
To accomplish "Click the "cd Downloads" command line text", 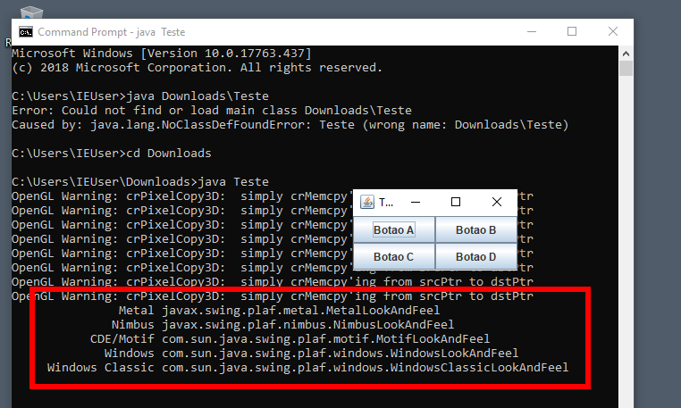I will click(x=169, y=154).
